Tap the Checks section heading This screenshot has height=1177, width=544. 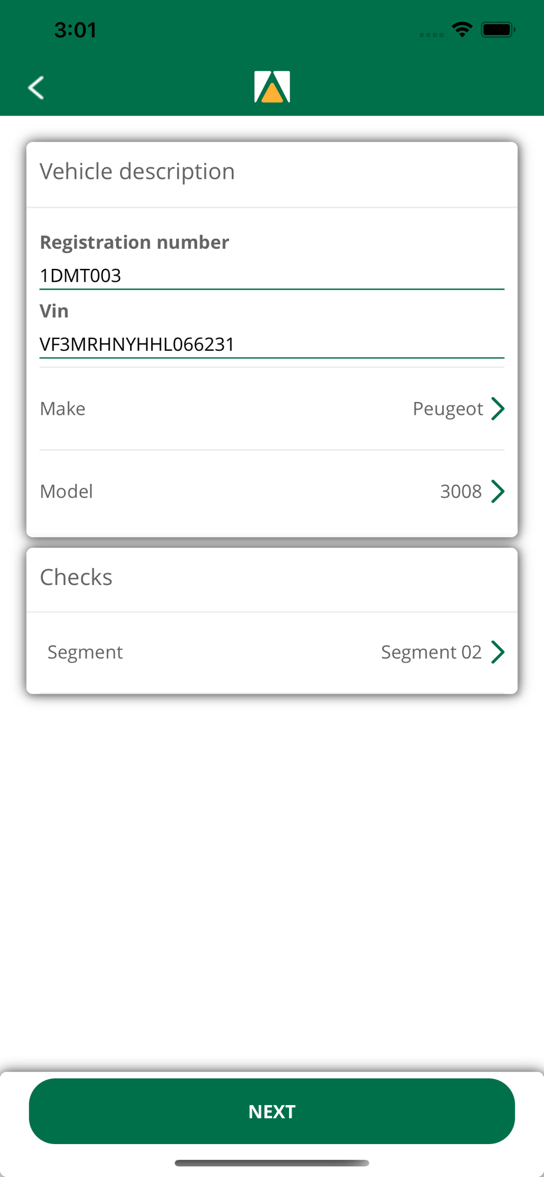point(76,577)
